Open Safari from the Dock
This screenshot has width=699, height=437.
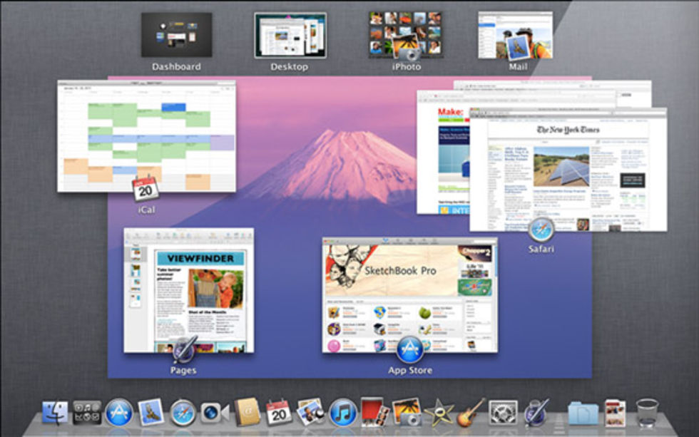[x=183, y=413]
